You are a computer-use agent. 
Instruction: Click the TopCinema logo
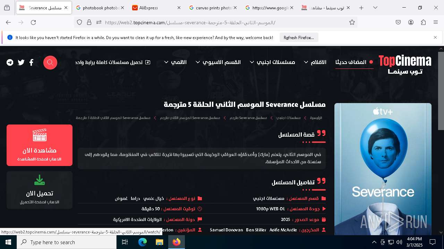click(x=405, y=64)
